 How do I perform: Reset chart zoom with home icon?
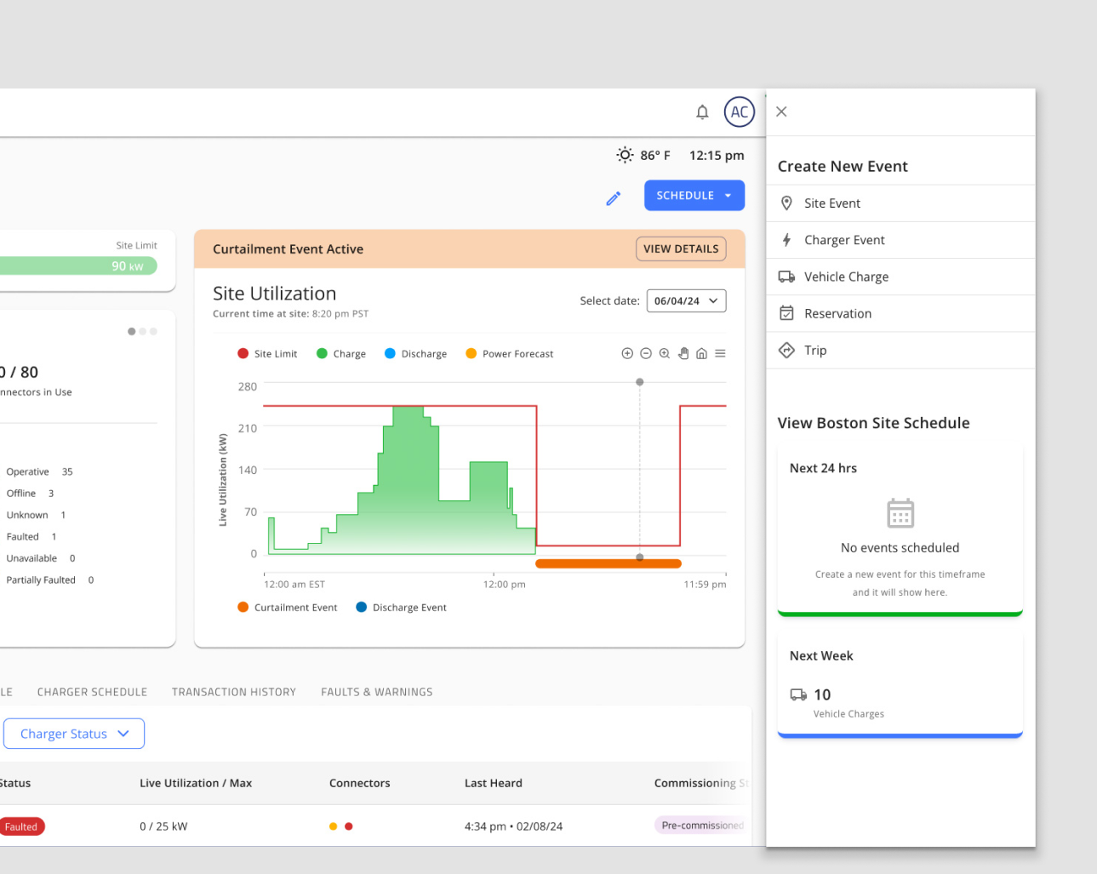click(x=701, y=354)
